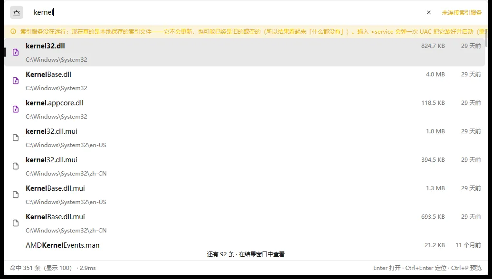Select the AMDKernelEvents.man result
This screenshot has height=279, width=492.
click(245, 245)
